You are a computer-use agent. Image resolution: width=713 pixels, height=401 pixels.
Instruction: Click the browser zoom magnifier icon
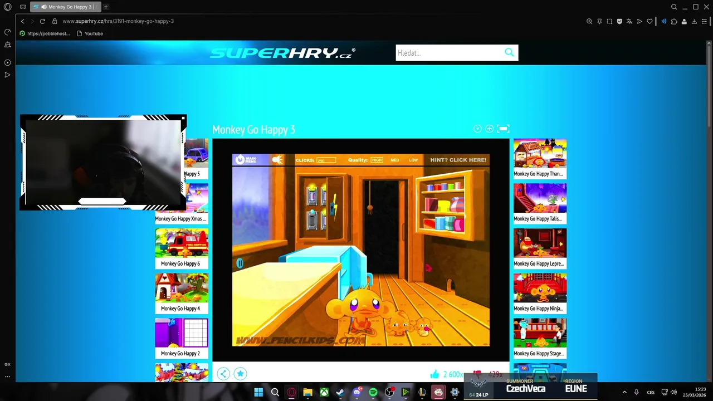tap(589, 21)
